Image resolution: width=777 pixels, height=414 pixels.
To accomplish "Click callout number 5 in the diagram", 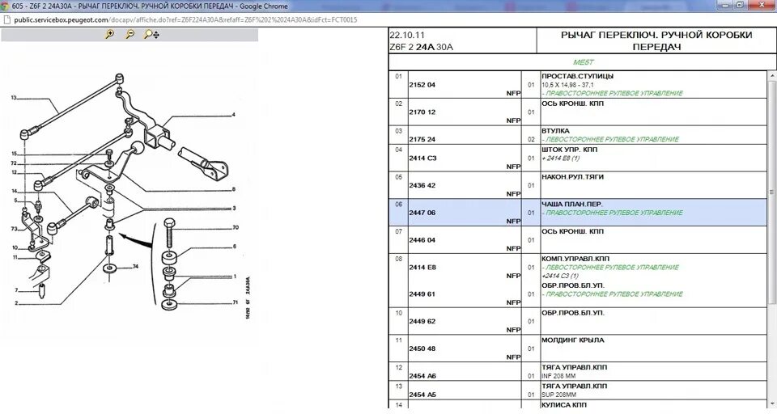I will pos(16,201).
